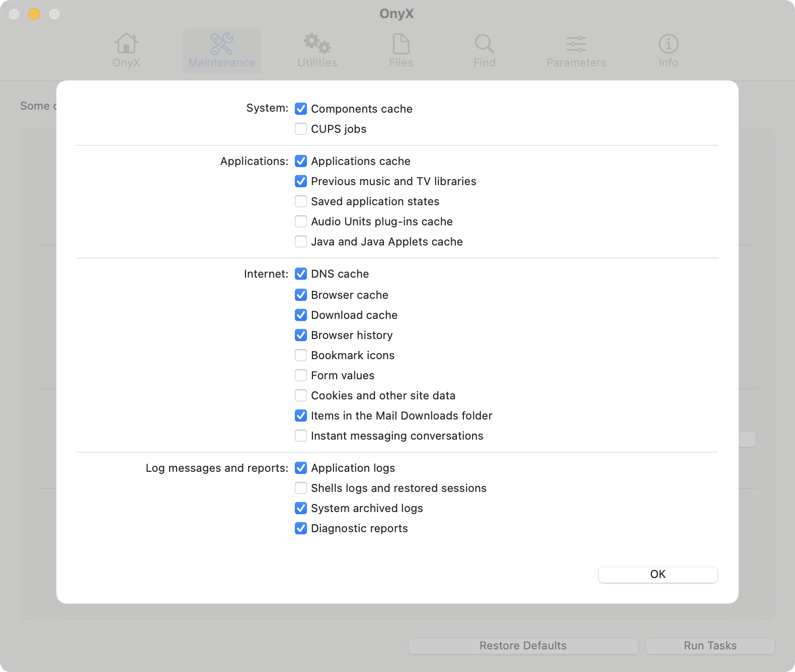
Task: Enable Shells logs and restored sessions
Action: click(x=301, y=488)
